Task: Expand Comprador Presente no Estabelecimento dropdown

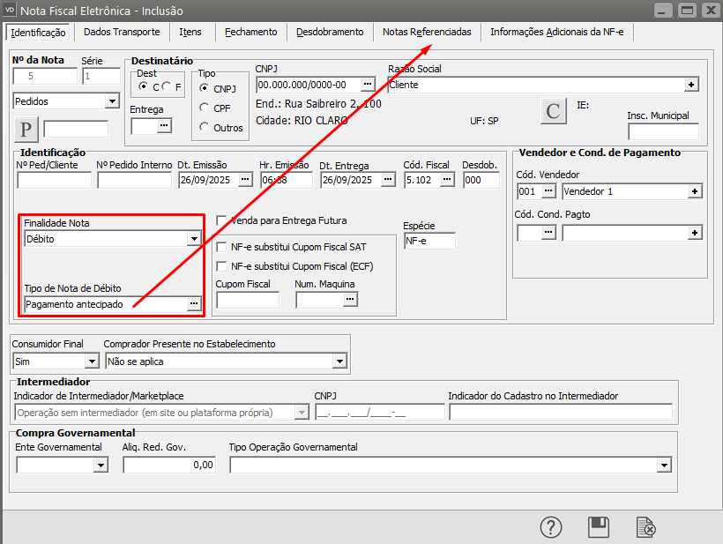Action: (339, 361)
